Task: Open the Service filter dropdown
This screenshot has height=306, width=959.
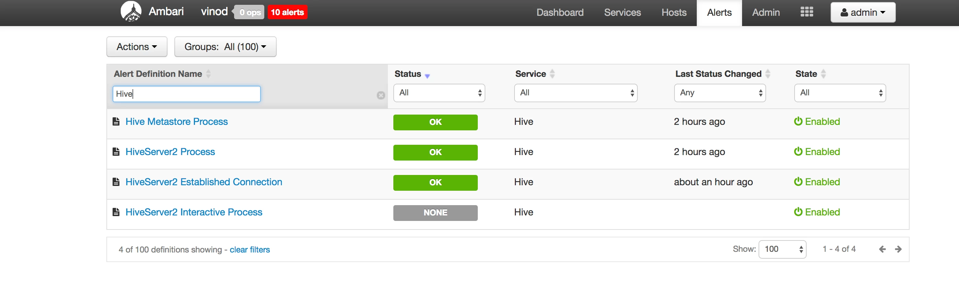Action: 576,93
